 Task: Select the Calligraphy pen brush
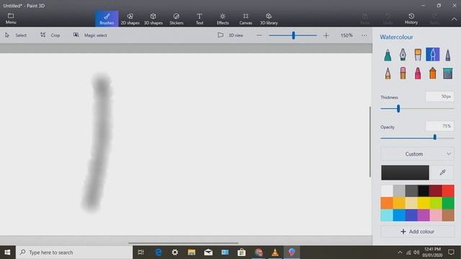tap(403, 55)
